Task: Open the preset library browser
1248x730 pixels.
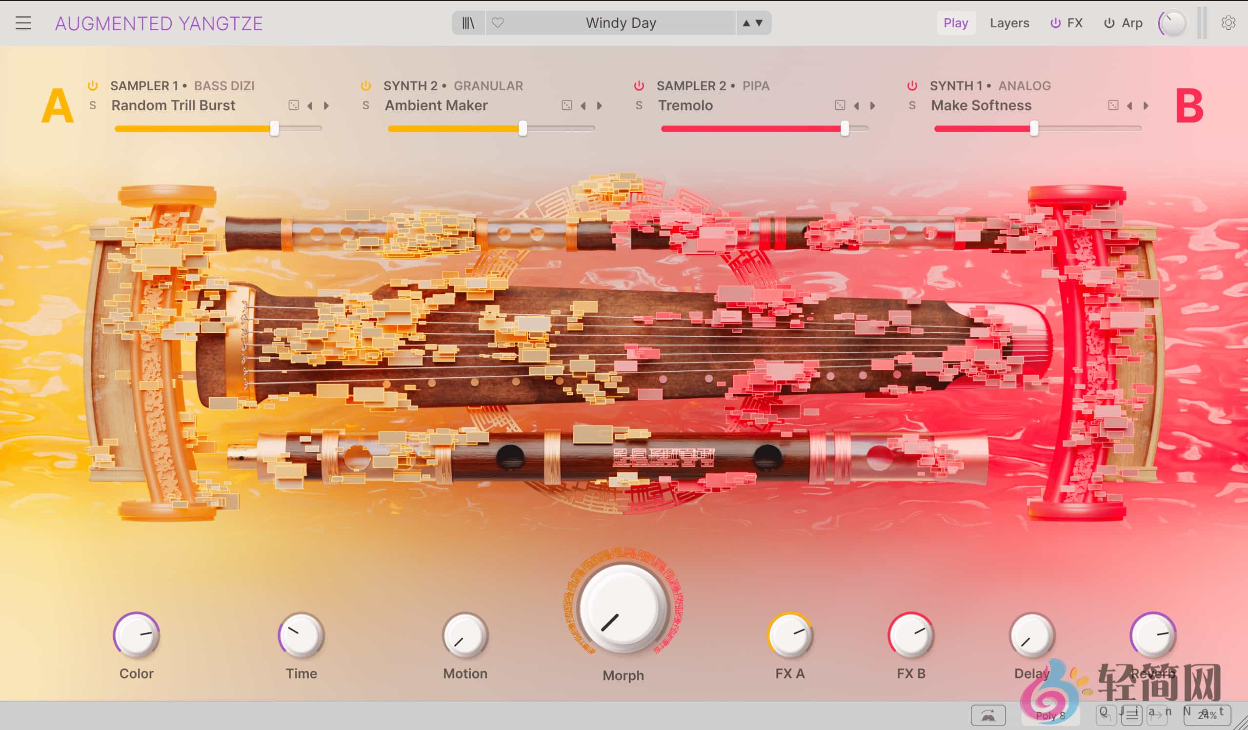Action: pos(468,23)
